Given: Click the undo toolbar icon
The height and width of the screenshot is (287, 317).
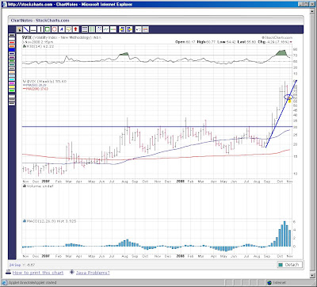Looking at the screenshot, I should tap(139, 29).
